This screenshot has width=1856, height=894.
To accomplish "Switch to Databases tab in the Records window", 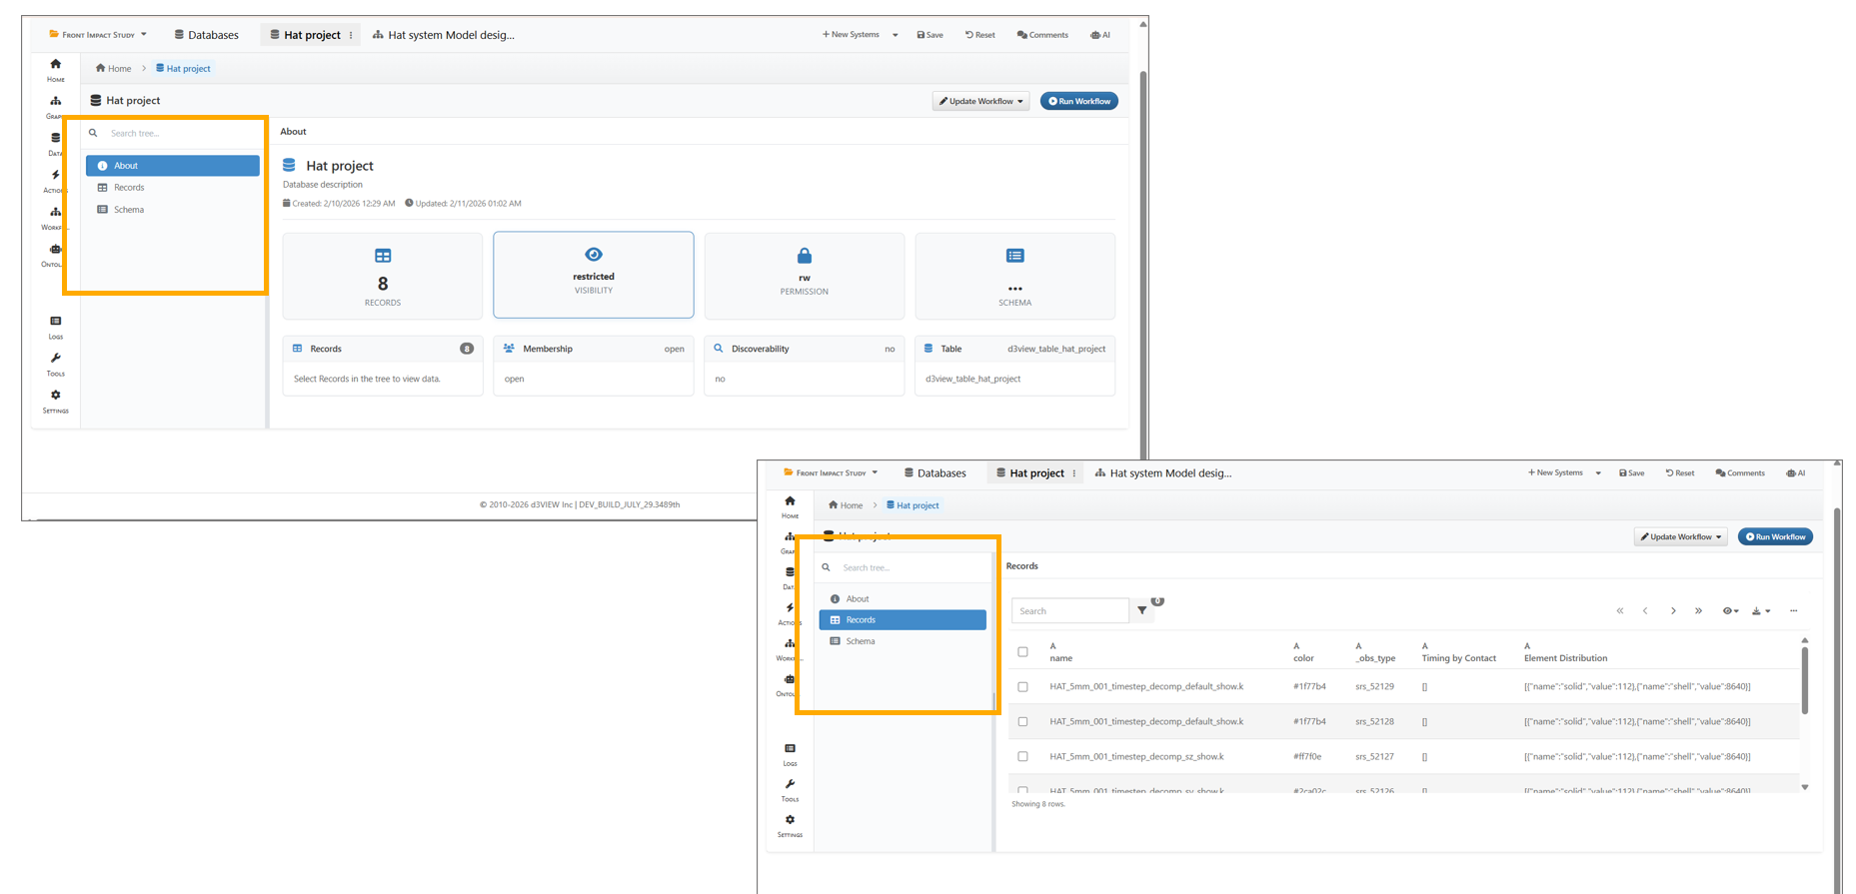I will [x=934, y=473].
